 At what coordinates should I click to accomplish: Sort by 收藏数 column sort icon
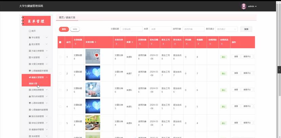(198, 44)
